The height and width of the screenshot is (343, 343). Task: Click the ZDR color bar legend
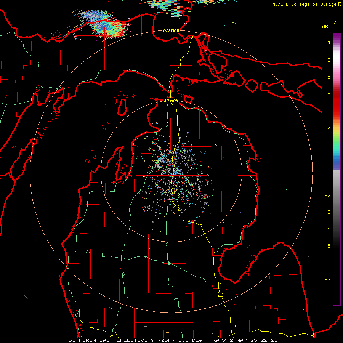(337, 170)
